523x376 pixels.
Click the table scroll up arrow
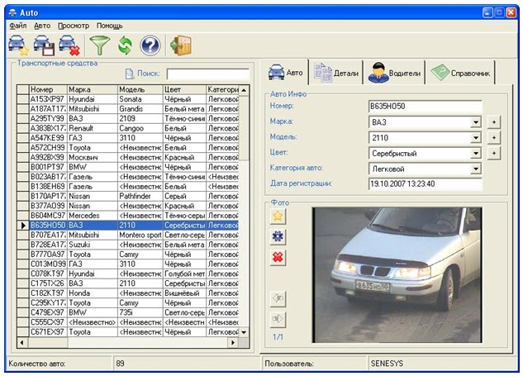[244, 90]
